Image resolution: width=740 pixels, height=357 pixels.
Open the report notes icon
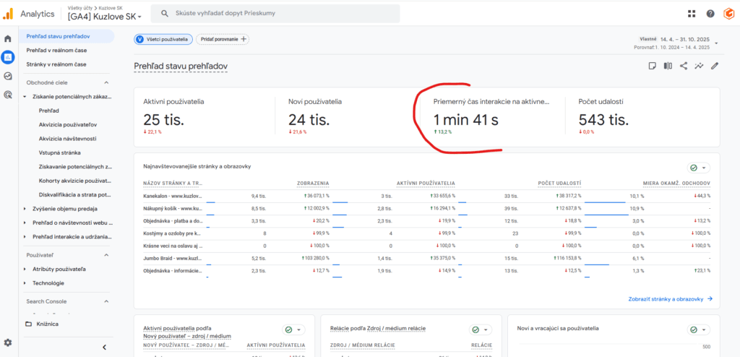(x=653, y=66)
